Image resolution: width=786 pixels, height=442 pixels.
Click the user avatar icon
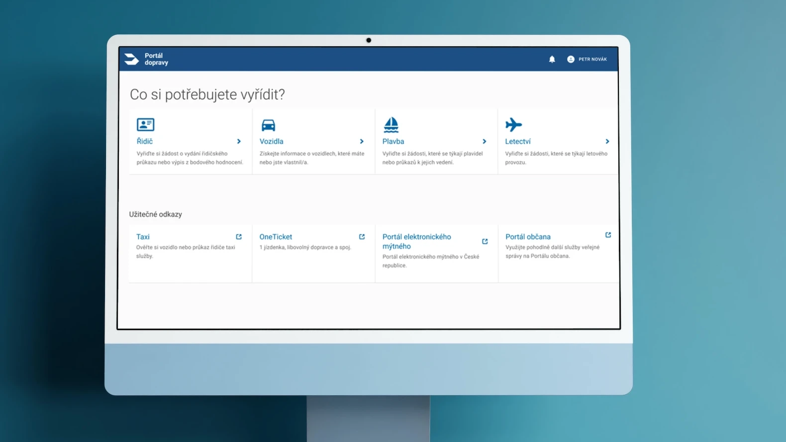tap(571, 59)
